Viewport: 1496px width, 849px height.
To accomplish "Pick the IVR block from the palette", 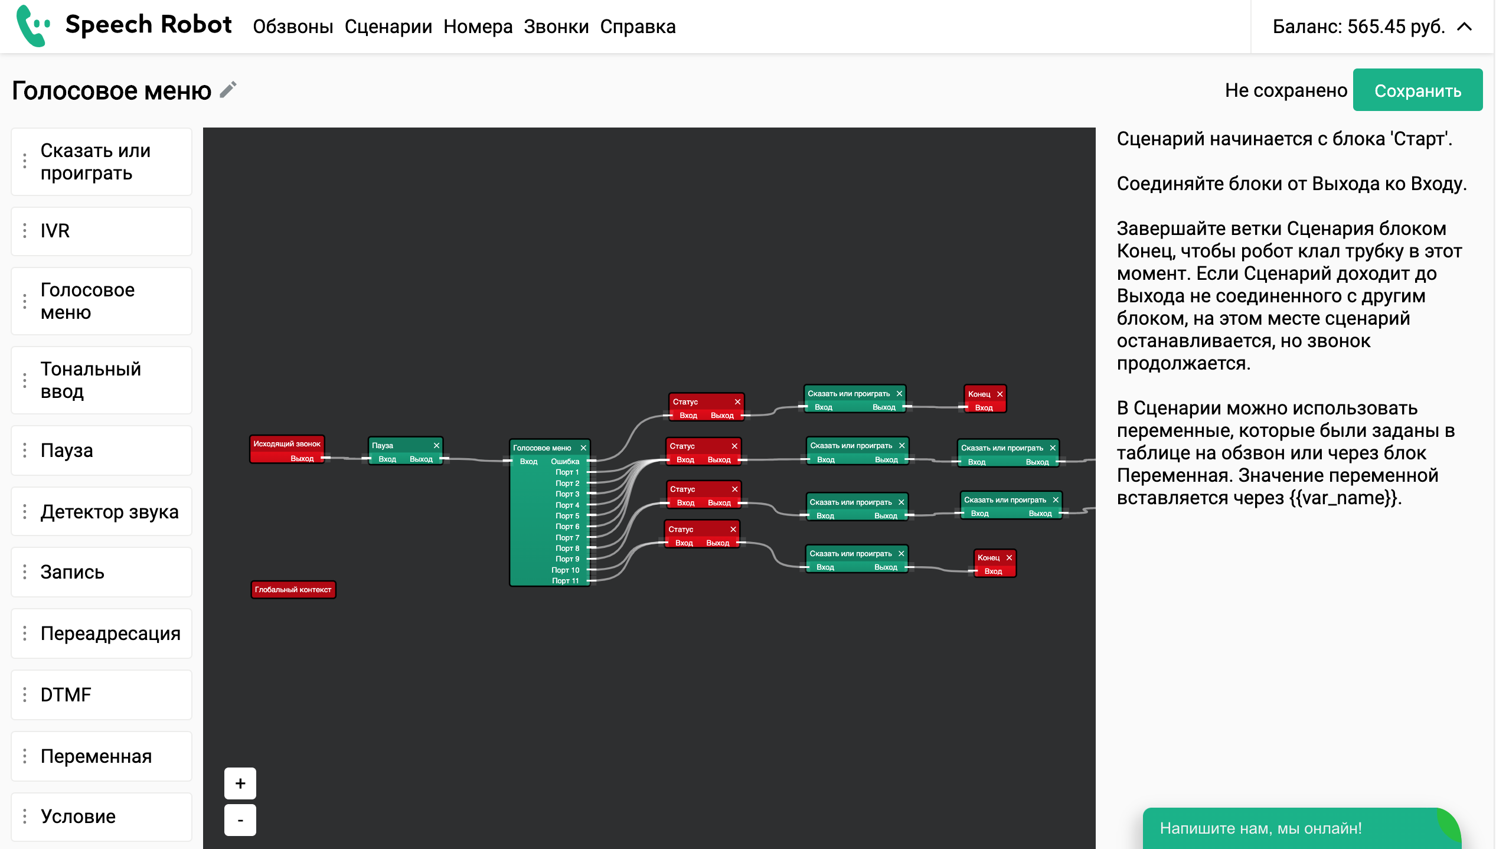I will tap(102, 231).
